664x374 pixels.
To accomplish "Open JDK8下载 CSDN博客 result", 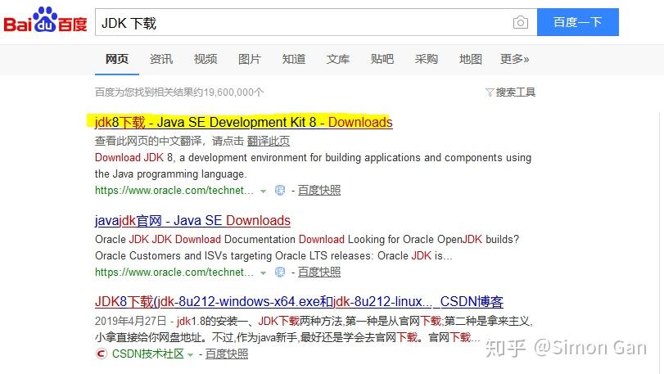I will (x=299, y=302).
